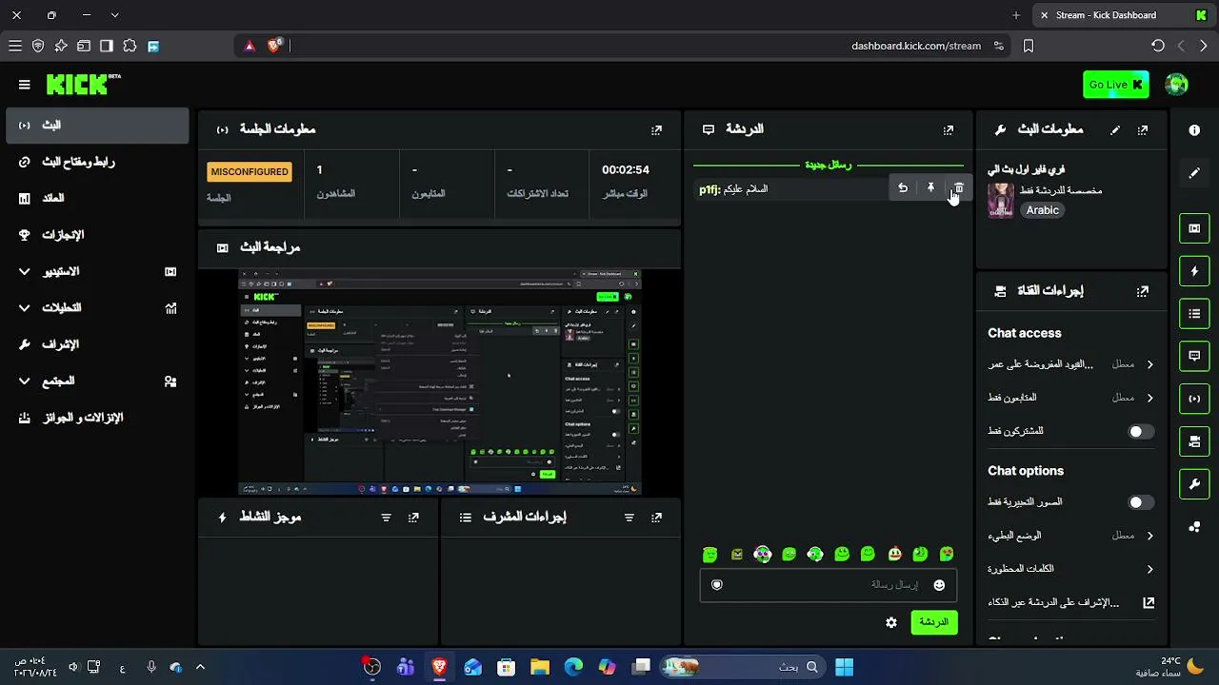Bookmark this page in browser
This screenshot has width=1219, height=685.
point(1029,46)
